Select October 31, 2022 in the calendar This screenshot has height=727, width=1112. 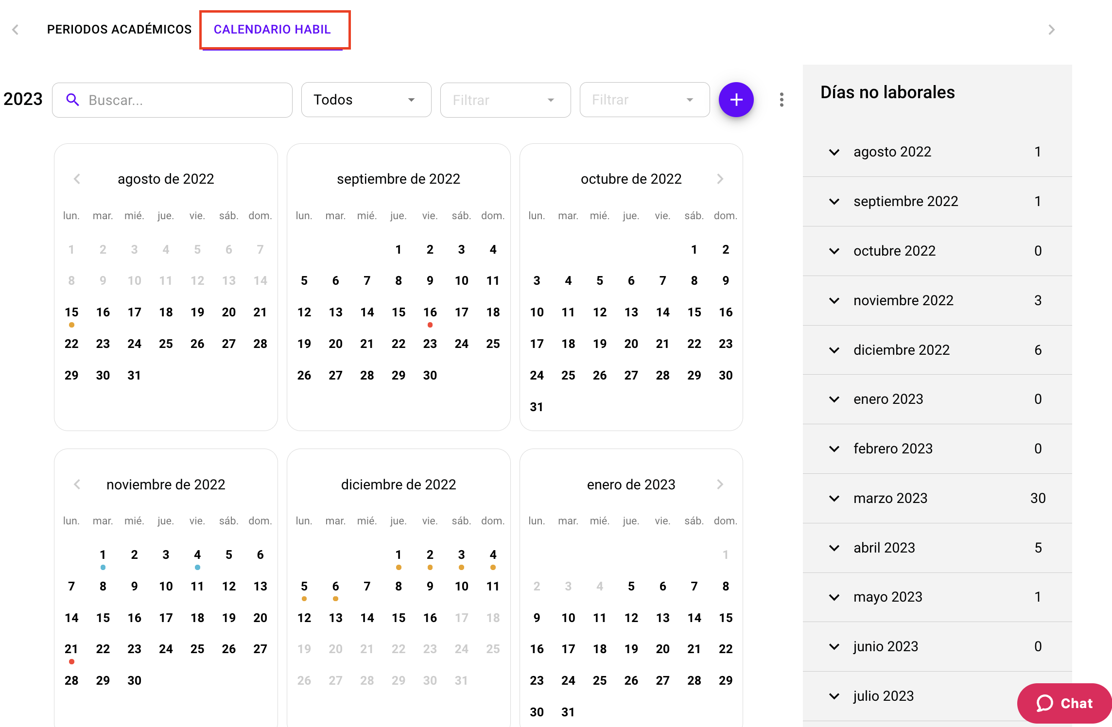coord(537,407)
